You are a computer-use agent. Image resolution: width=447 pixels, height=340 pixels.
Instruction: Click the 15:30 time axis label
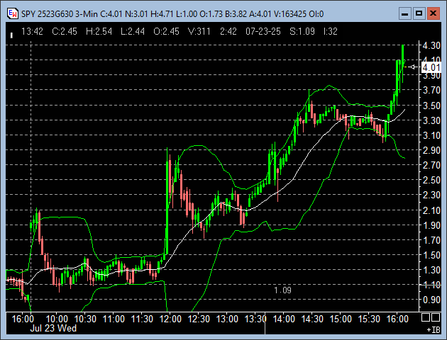(369, 319)
